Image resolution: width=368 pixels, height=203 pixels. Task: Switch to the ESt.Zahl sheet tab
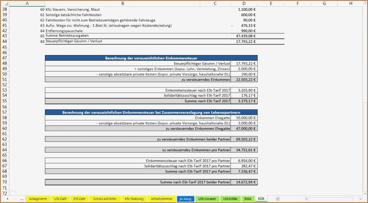pyautogui.click(x=79, y=199)
